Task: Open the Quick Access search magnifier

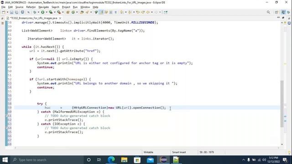Action: [268, 12]
